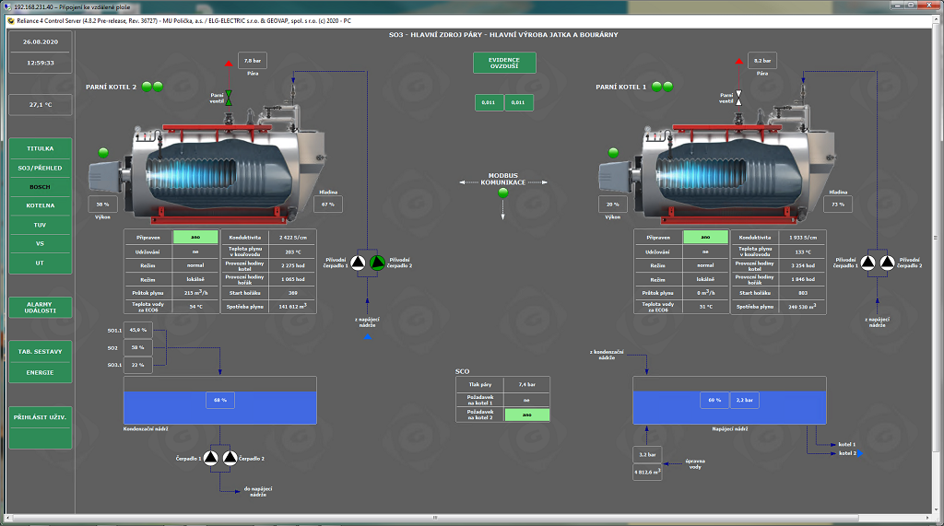Screen dimensions: 944x526
Task: Click the Parní ventil valve on boiler 2
Action: [x=230, y=96]
